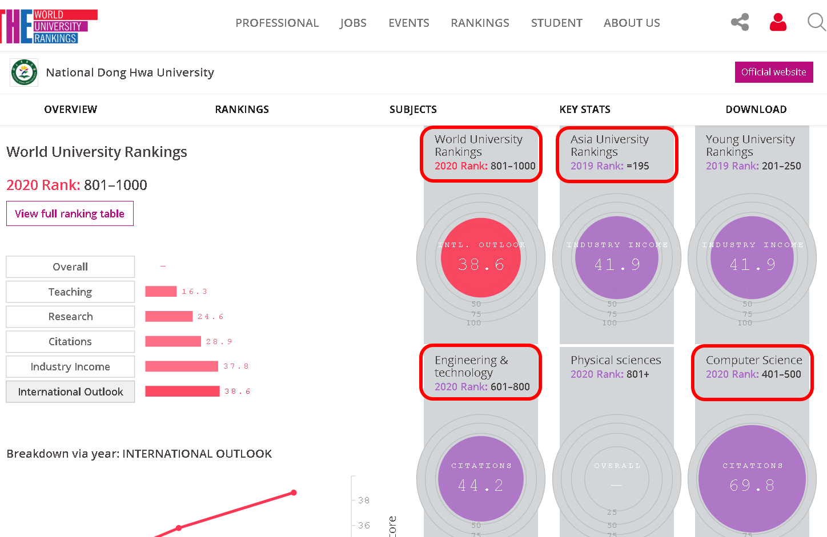
Task: Click the World University Rankings heading
Action: pos(97,152)
